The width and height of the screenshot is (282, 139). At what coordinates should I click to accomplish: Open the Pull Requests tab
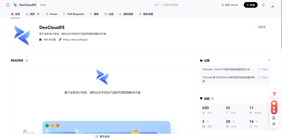click(73, 14)
